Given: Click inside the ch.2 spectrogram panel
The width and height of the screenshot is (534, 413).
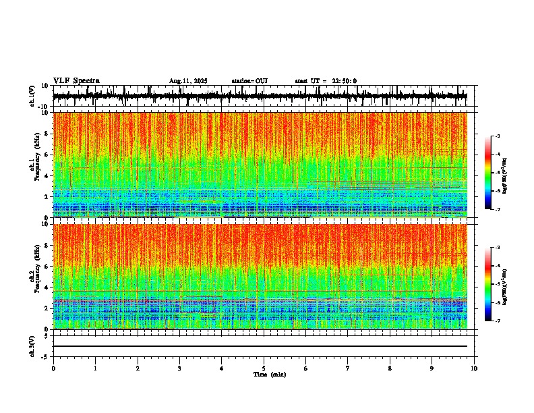Looking at the screenshot, I should pos(260,276).
